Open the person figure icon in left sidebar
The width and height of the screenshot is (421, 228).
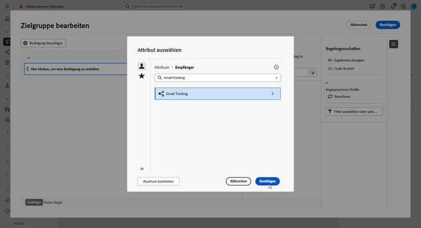[7, 86]
